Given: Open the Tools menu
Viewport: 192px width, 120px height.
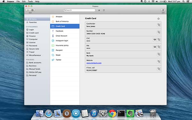Looking at the screenshot, I should coord(30,2).
